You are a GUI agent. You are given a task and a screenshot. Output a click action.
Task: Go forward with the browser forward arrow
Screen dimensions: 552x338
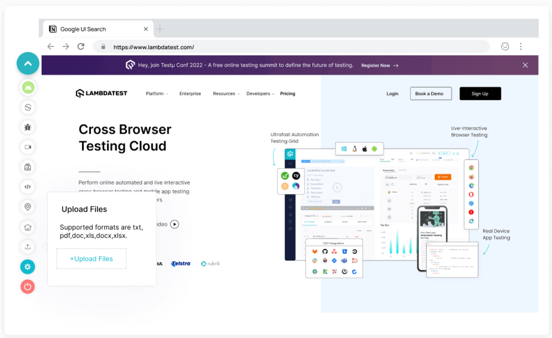click(66, 47)
